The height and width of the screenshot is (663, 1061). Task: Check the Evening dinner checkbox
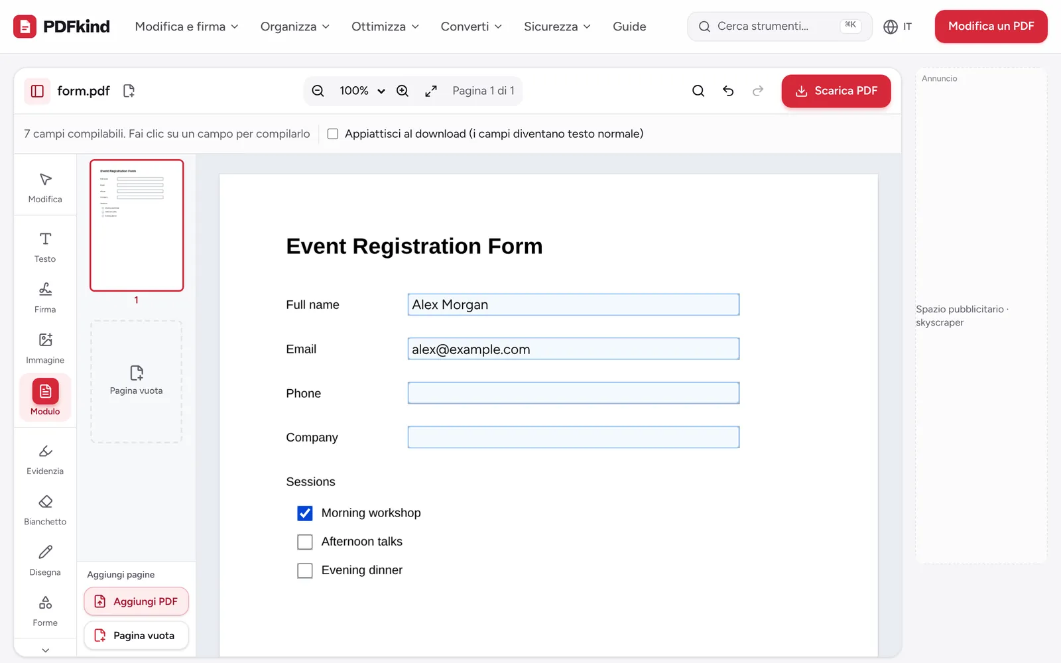(305, 570)
